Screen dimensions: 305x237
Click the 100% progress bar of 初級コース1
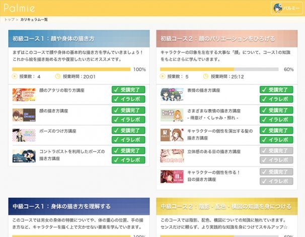pyautogui.click(x=71, y=69)
